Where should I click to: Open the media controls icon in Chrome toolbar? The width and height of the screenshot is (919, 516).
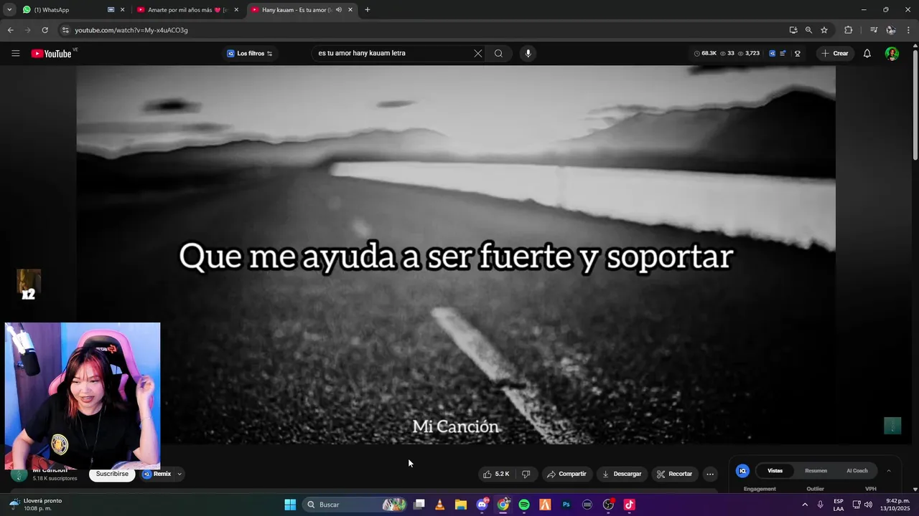point(873,30)
